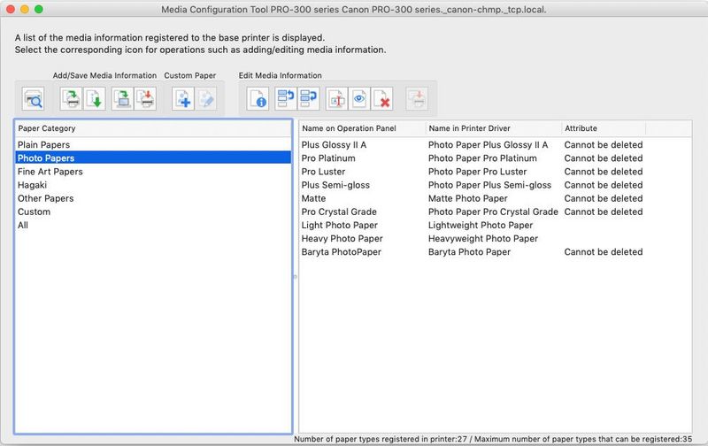Click the Name in Printer Driver header
The image size is (708, 446).
coord(494,128)
